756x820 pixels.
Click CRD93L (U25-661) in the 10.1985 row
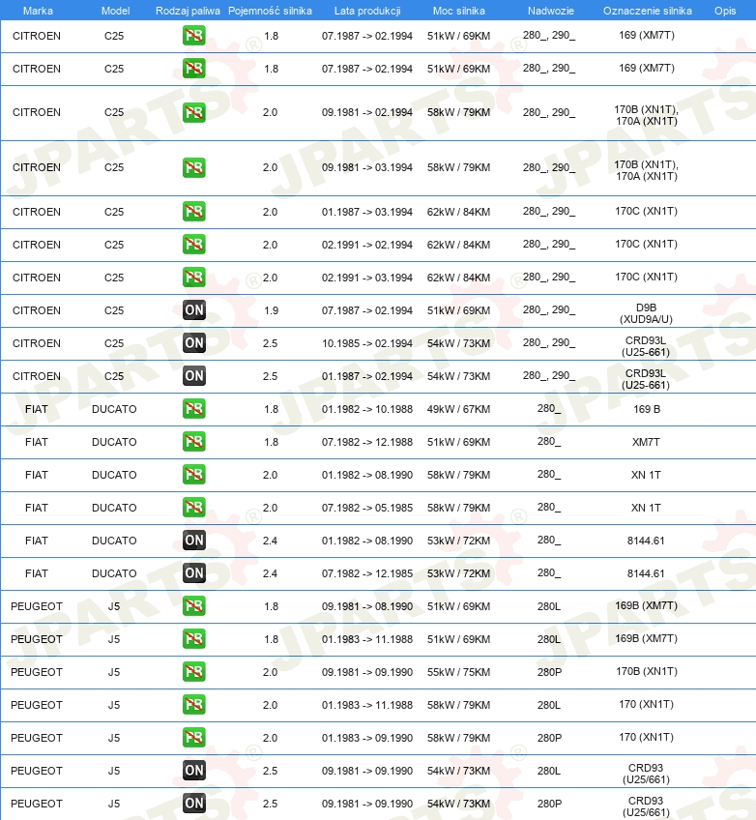(646, 346)
